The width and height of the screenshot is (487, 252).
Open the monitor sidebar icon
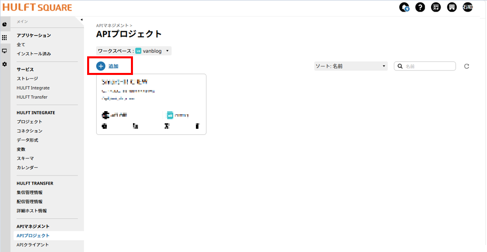click(5, 51)
